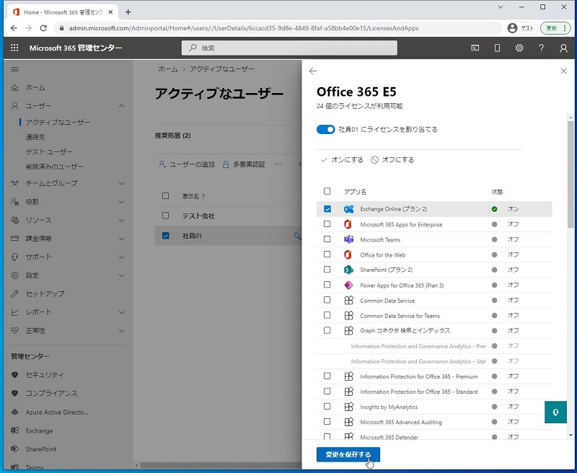Open the app launcher waffle icon

[x=14, y=48]
